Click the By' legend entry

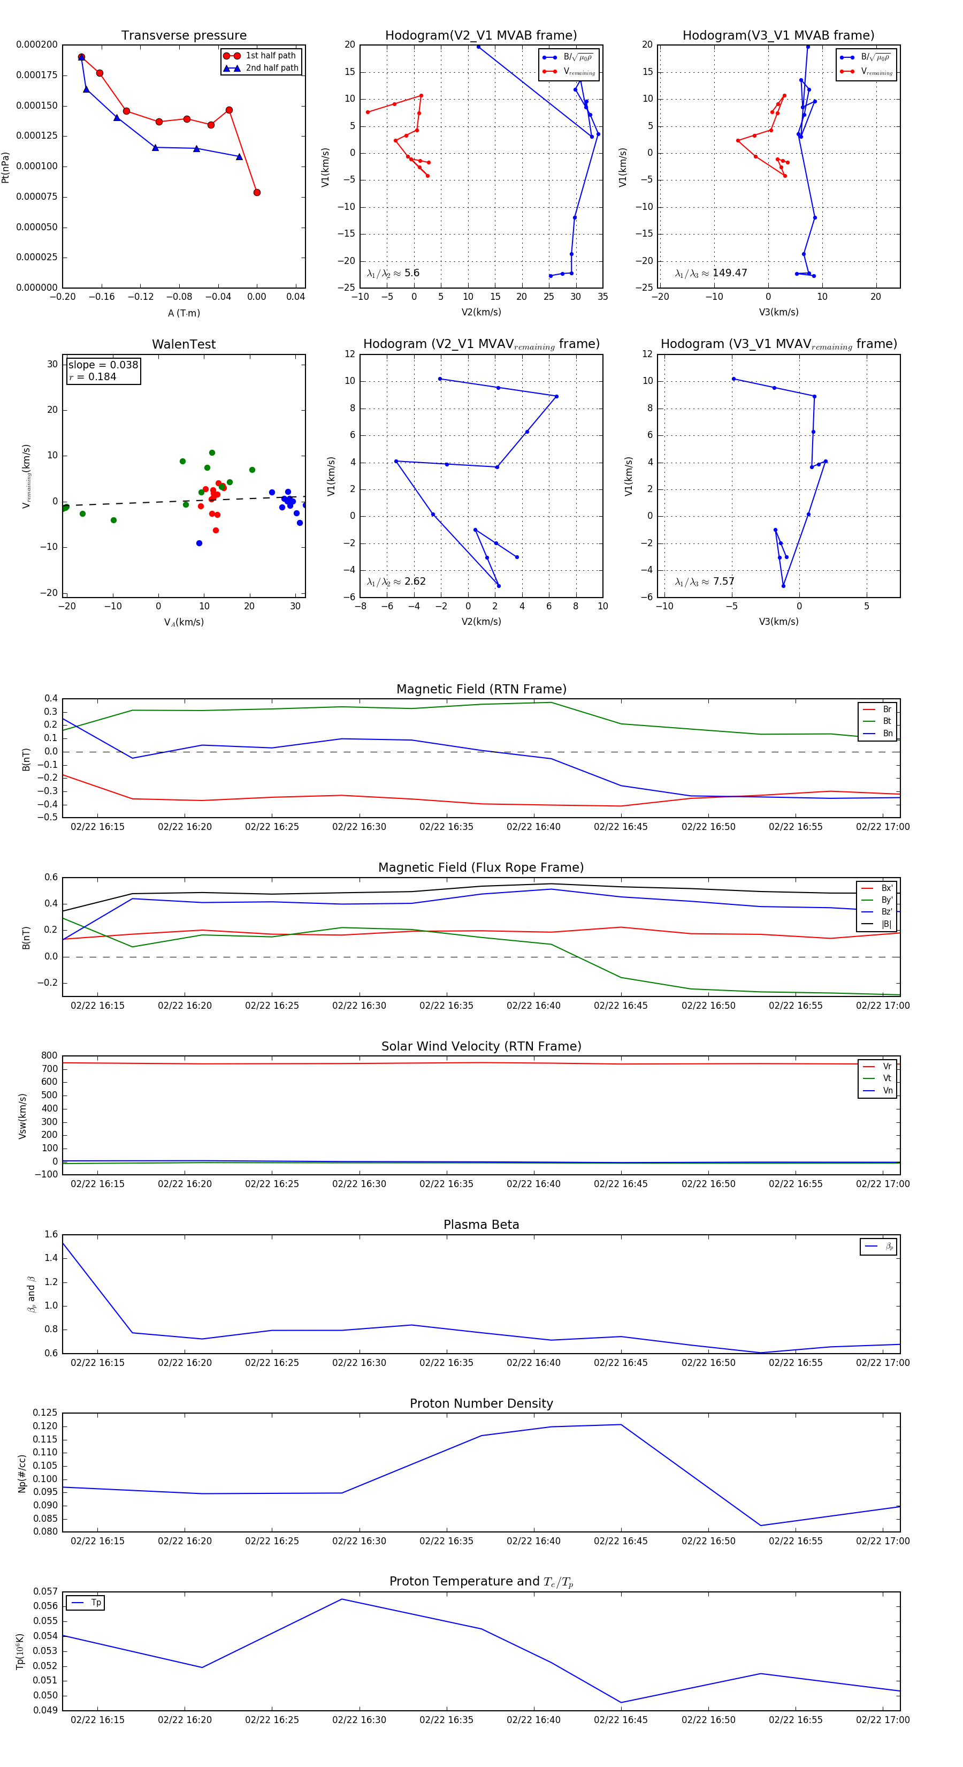[x=877, y=900]
